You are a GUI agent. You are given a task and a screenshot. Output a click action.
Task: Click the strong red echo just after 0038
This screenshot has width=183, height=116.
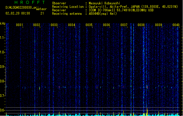(147, 87)
